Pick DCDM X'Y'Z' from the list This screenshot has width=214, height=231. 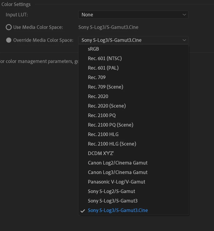(101, 153)
